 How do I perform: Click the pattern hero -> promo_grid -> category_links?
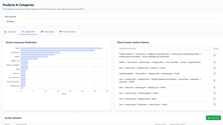(169, 68)
